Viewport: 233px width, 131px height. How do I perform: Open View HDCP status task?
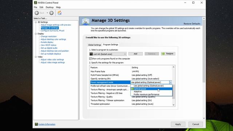click(x=48, y=45)
